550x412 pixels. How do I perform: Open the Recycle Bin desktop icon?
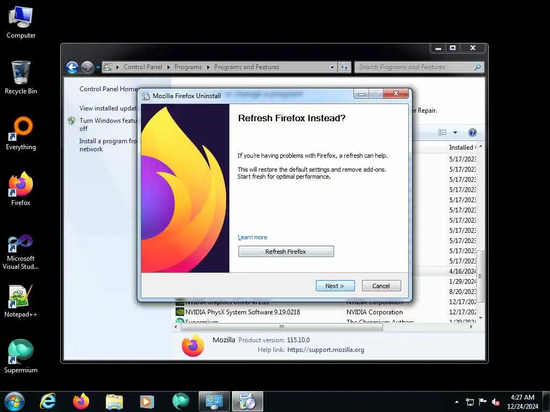click(x=21, y=77)
